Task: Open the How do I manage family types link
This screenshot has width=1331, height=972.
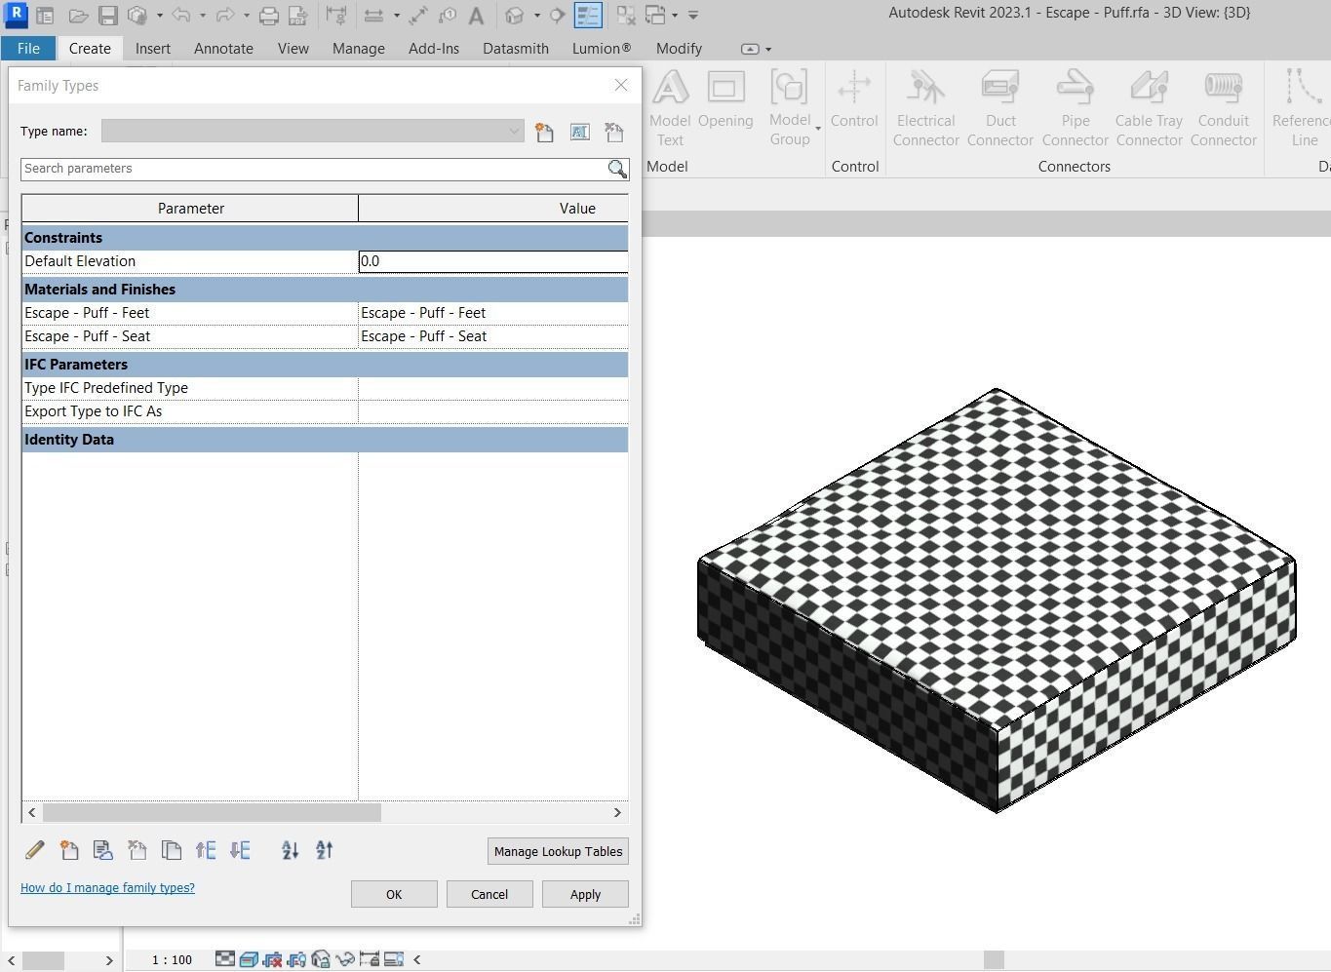Action: tap(107, 887)
